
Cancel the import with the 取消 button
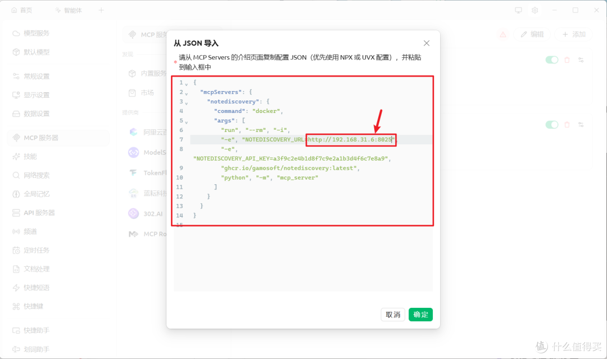tap(393, 315)
